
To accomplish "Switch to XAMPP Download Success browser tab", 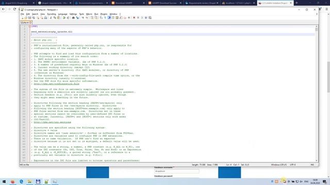I will coord(164,3).
